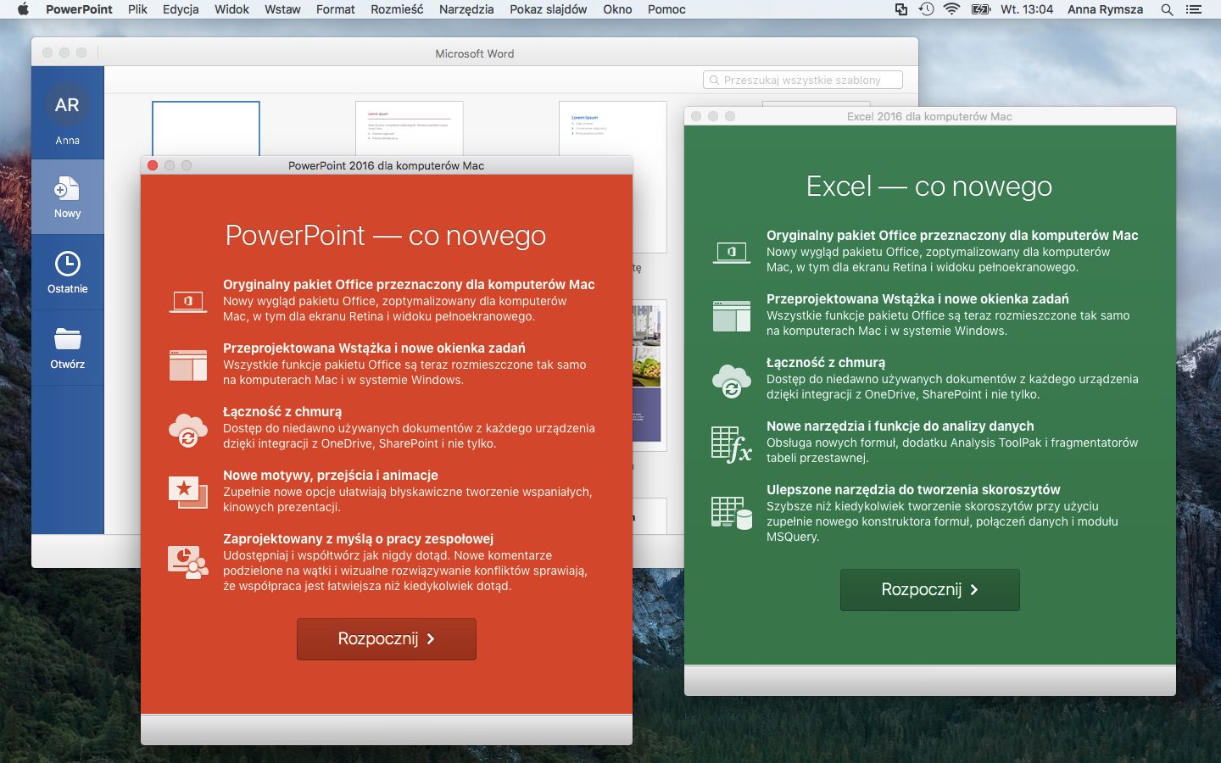Click 'Nowe narzędzia i funkcje do analizy danych'

(900, 426)
